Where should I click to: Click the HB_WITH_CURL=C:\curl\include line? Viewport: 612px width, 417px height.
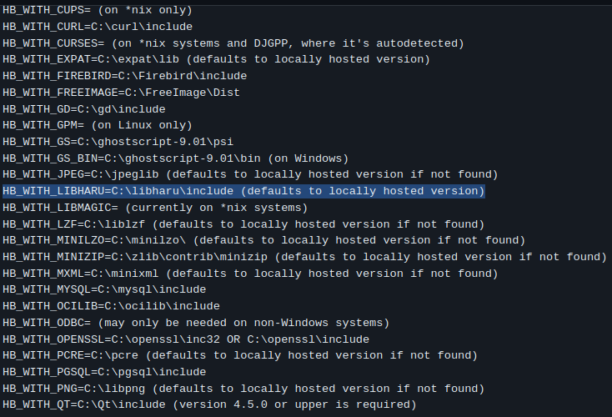98,27
